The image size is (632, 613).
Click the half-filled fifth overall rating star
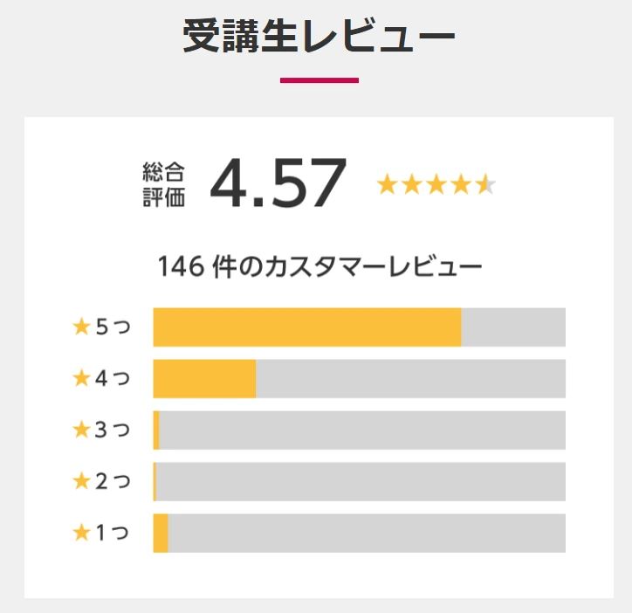[x=486, y=184]
